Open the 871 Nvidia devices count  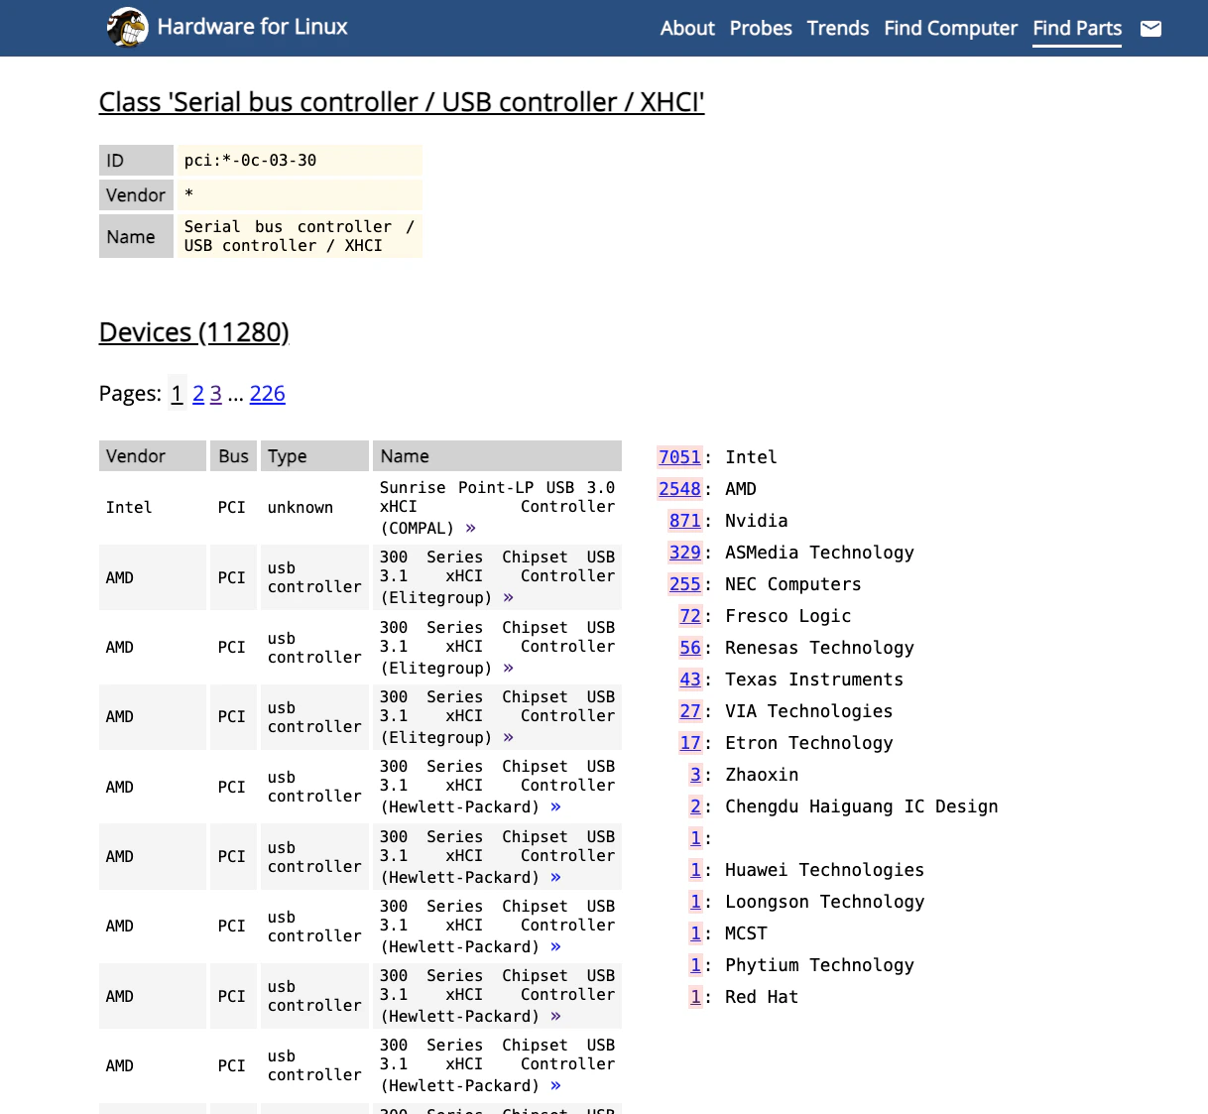[x=684, y=521]
